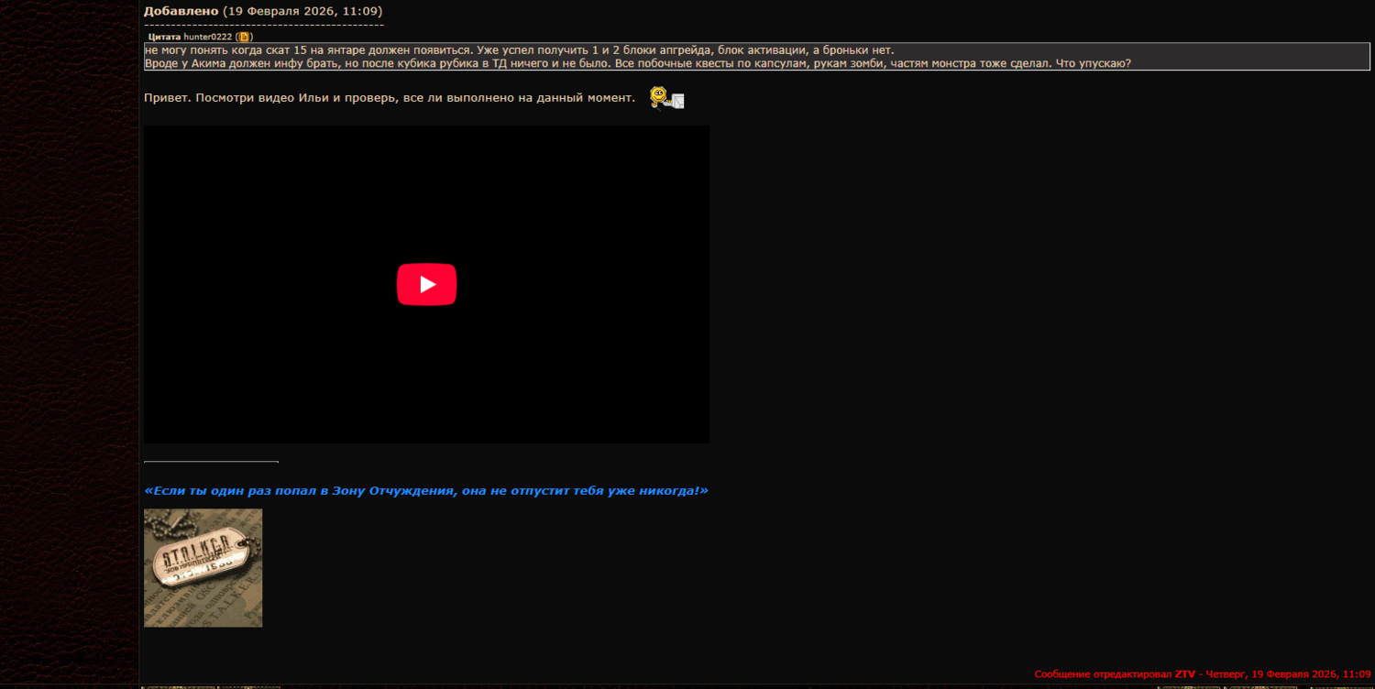
Task: Open the quote source icon beside hunter0222
Action: tap(244, 37)
